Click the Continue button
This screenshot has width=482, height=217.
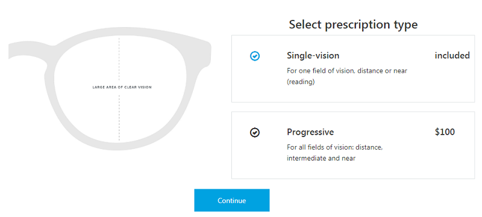pos(232,200)
